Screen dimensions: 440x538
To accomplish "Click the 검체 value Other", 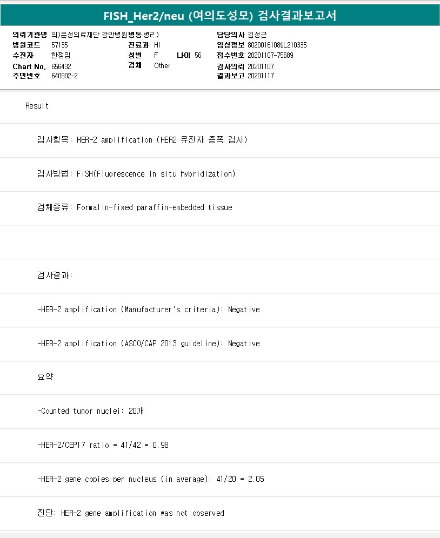I will point(162,66).
